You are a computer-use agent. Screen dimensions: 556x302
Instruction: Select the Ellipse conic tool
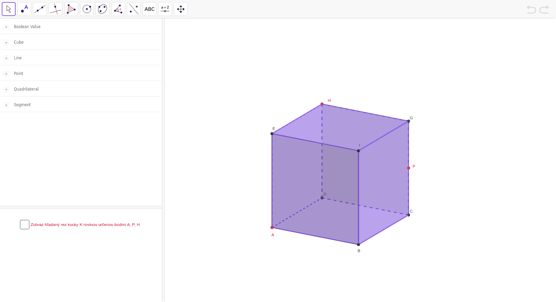coord(103,9)
